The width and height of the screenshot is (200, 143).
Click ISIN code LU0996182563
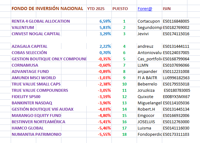pyautogui.click(x=176, y=78)
